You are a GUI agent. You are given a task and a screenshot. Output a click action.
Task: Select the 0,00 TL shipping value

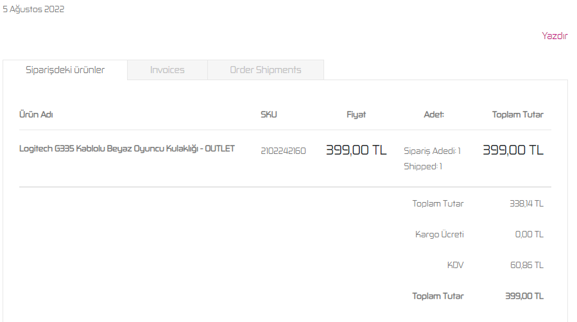click(529, 234)
